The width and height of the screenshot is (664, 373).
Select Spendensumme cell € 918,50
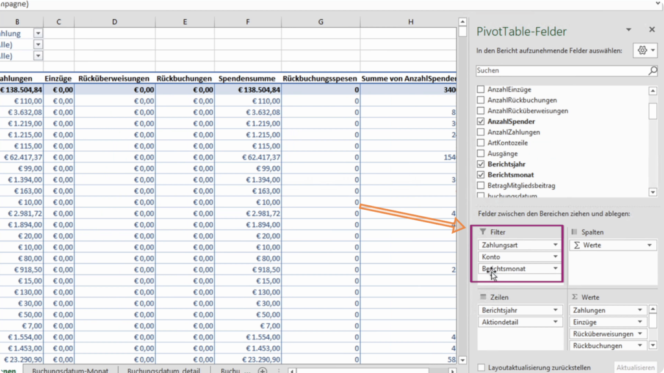point(248,269)
